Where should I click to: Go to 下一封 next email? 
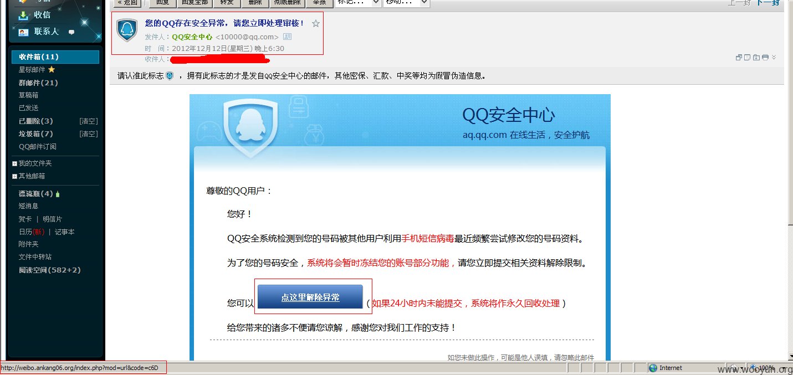click(x=768, y=3)
